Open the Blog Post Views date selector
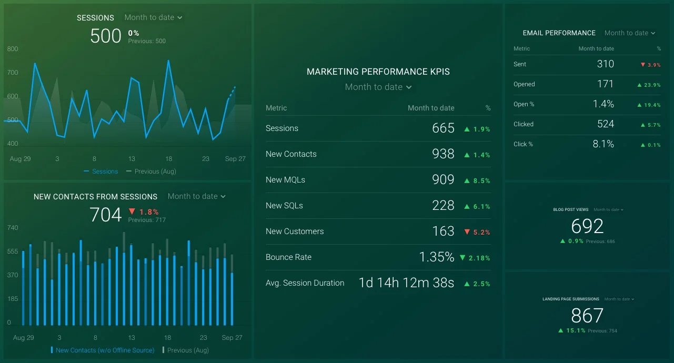Image resolution: width=674 pixels, height=363 pixels. (608, 209)
